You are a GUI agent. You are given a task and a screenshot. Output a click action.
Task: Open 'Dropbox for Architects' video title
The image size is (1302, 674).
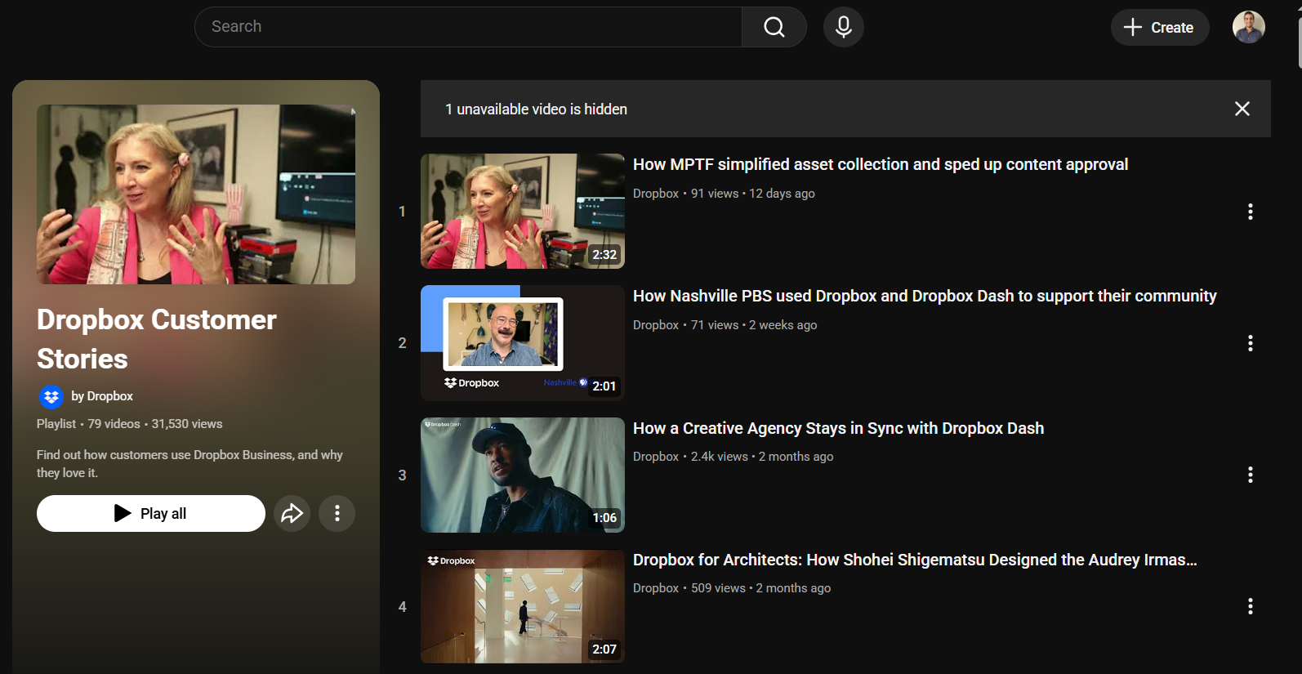[915, 560]
